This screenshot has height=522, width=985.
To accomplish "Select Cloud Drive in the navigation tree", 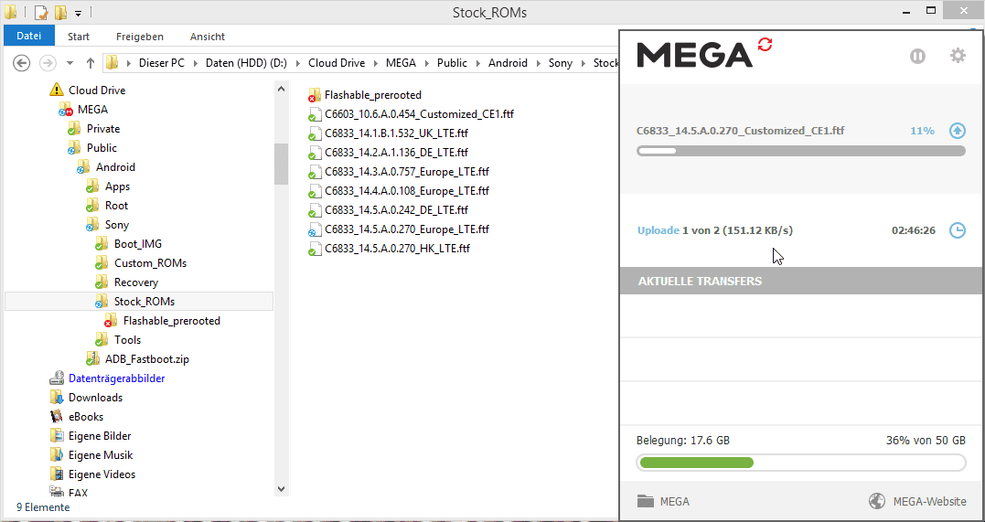I will [x=97, y=90].
